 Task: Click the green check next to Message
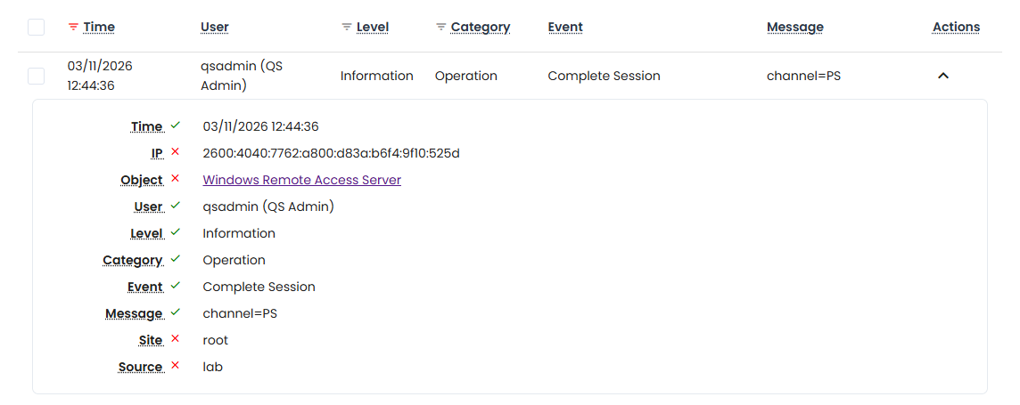pos(176,312)
